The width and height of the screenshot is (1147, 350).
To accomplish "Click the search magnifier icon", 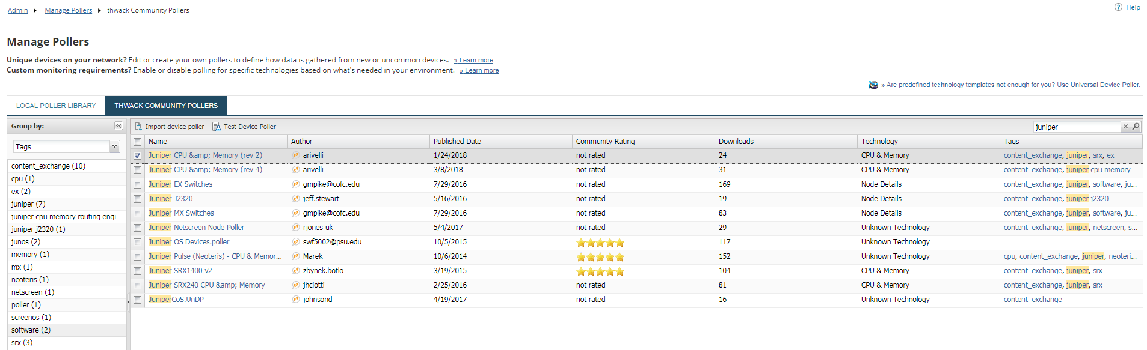I will pos(1136,127).
